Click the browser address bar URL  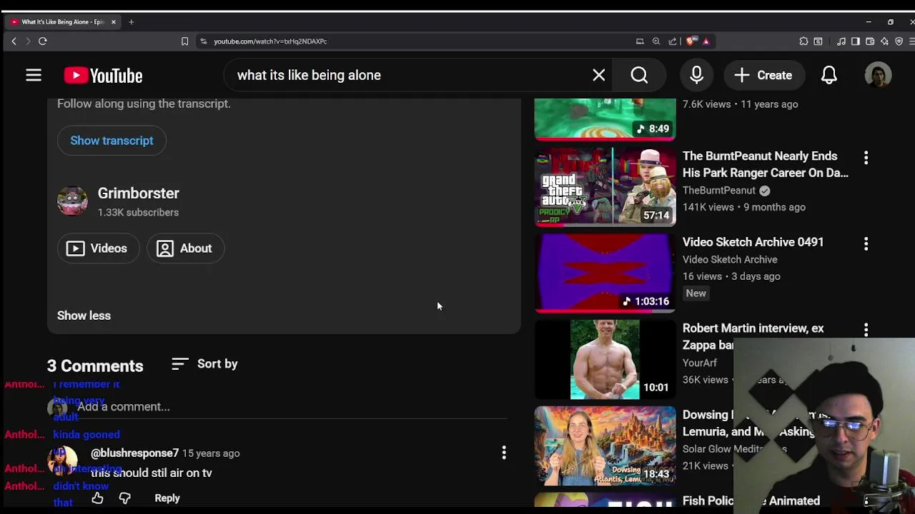[x=270, y=41]
